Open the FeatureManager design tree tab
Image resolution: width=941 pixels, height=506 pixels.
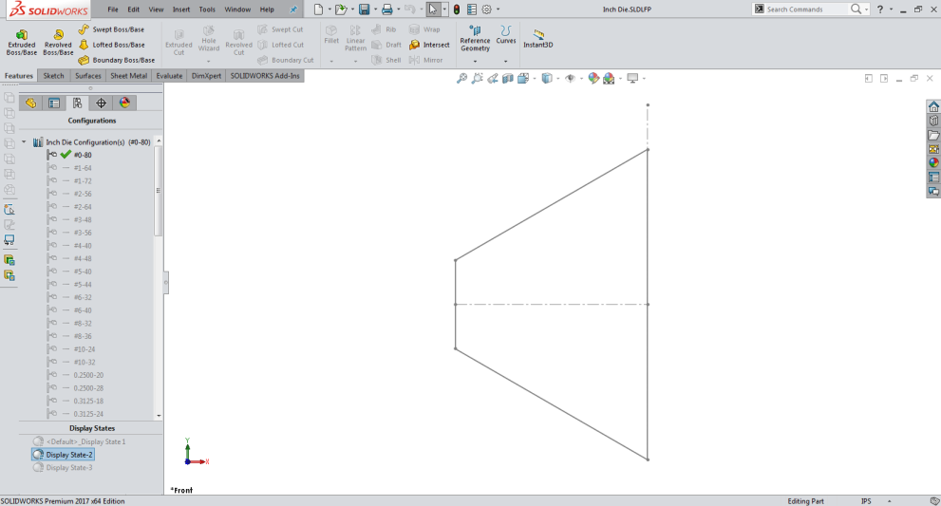coord(30,103)
